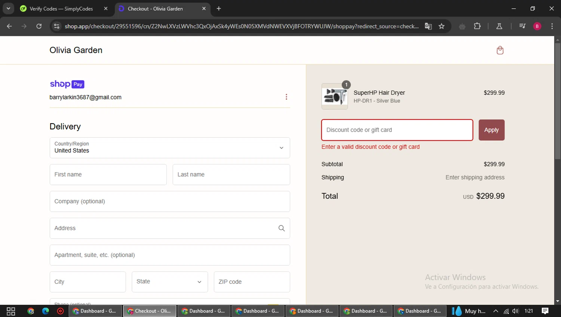The width and height of the screenshot is (561, 317).
Task: Launch Microsoft Edge from taskbar
Action: [46, 311]
